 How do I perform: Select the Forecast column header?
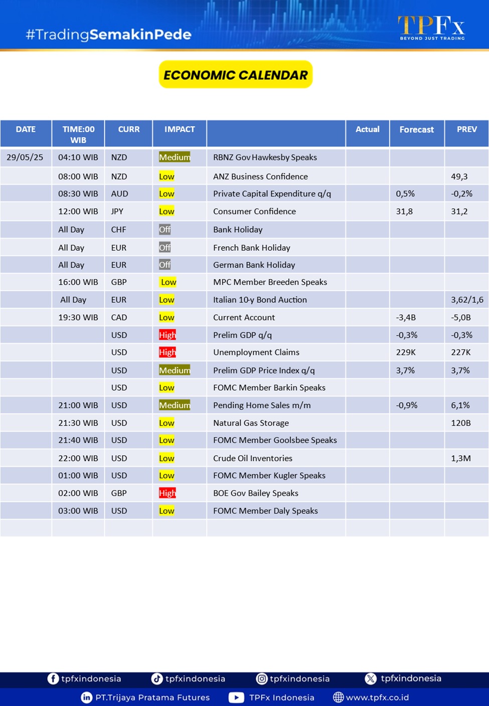click(416, 129)
